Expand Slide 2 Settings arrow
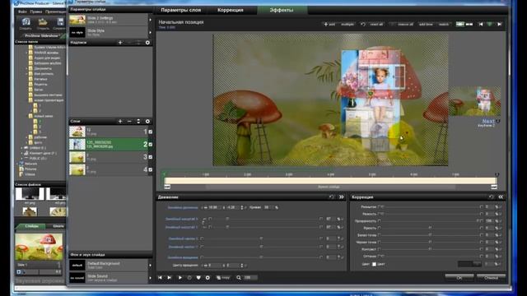 click(150, 20)
